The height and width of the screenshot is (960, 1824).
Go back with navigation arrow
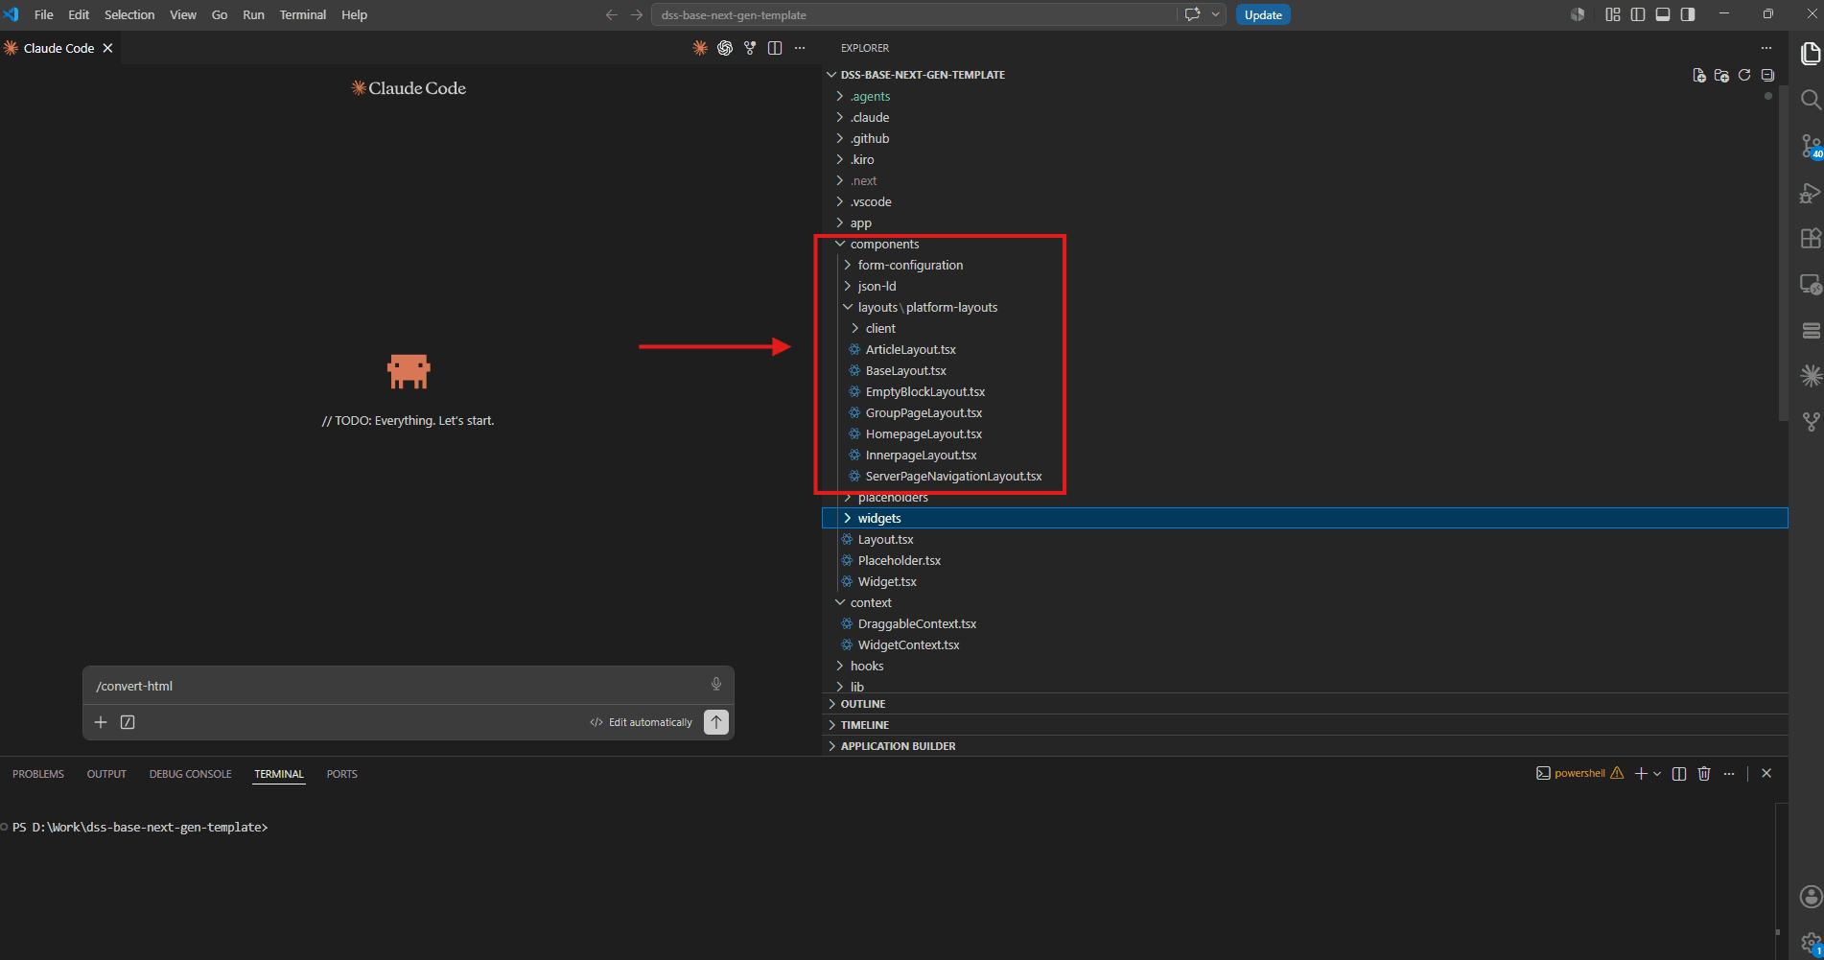pyautogui.click(x=612, y=14)
